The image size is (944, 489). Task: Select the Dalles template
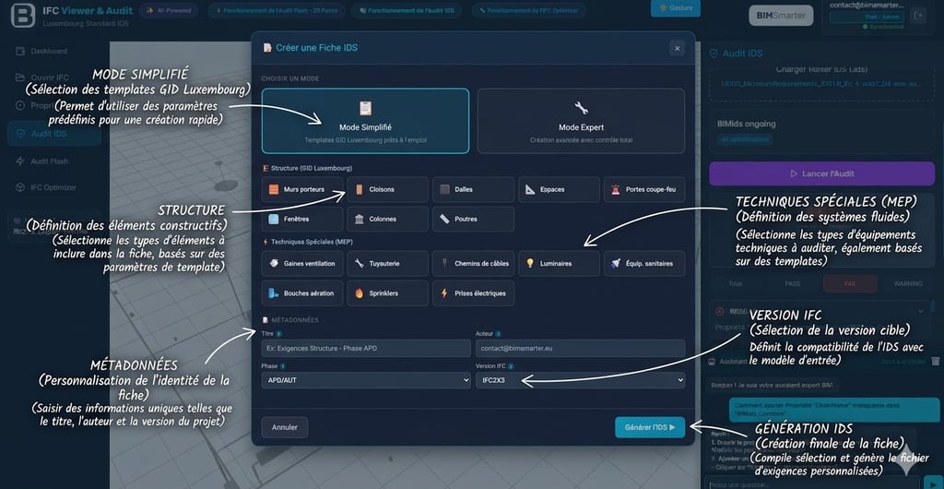click(x=473, y=189)
